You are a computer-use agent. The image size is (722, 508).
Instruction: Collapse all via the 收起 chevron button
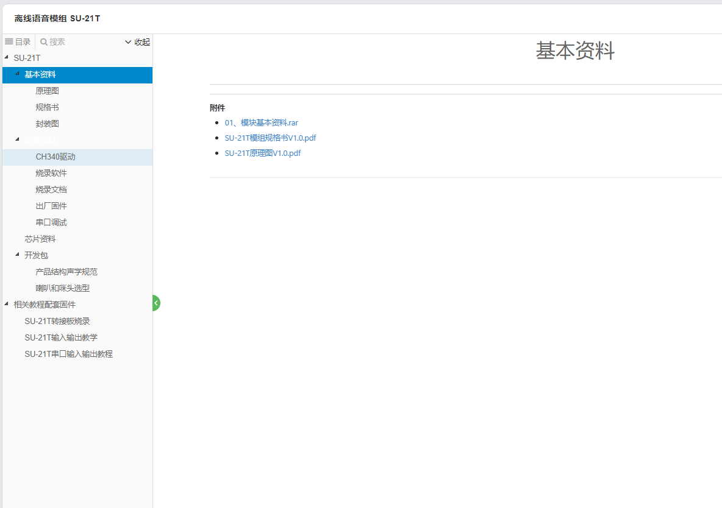(x=137, y=42)
